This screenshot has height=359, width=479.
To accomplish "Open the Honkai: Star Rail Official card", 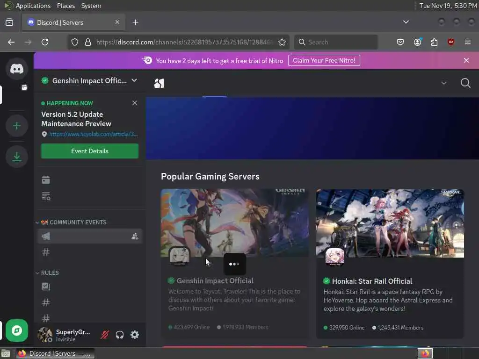I will click(x=390, y=264).
